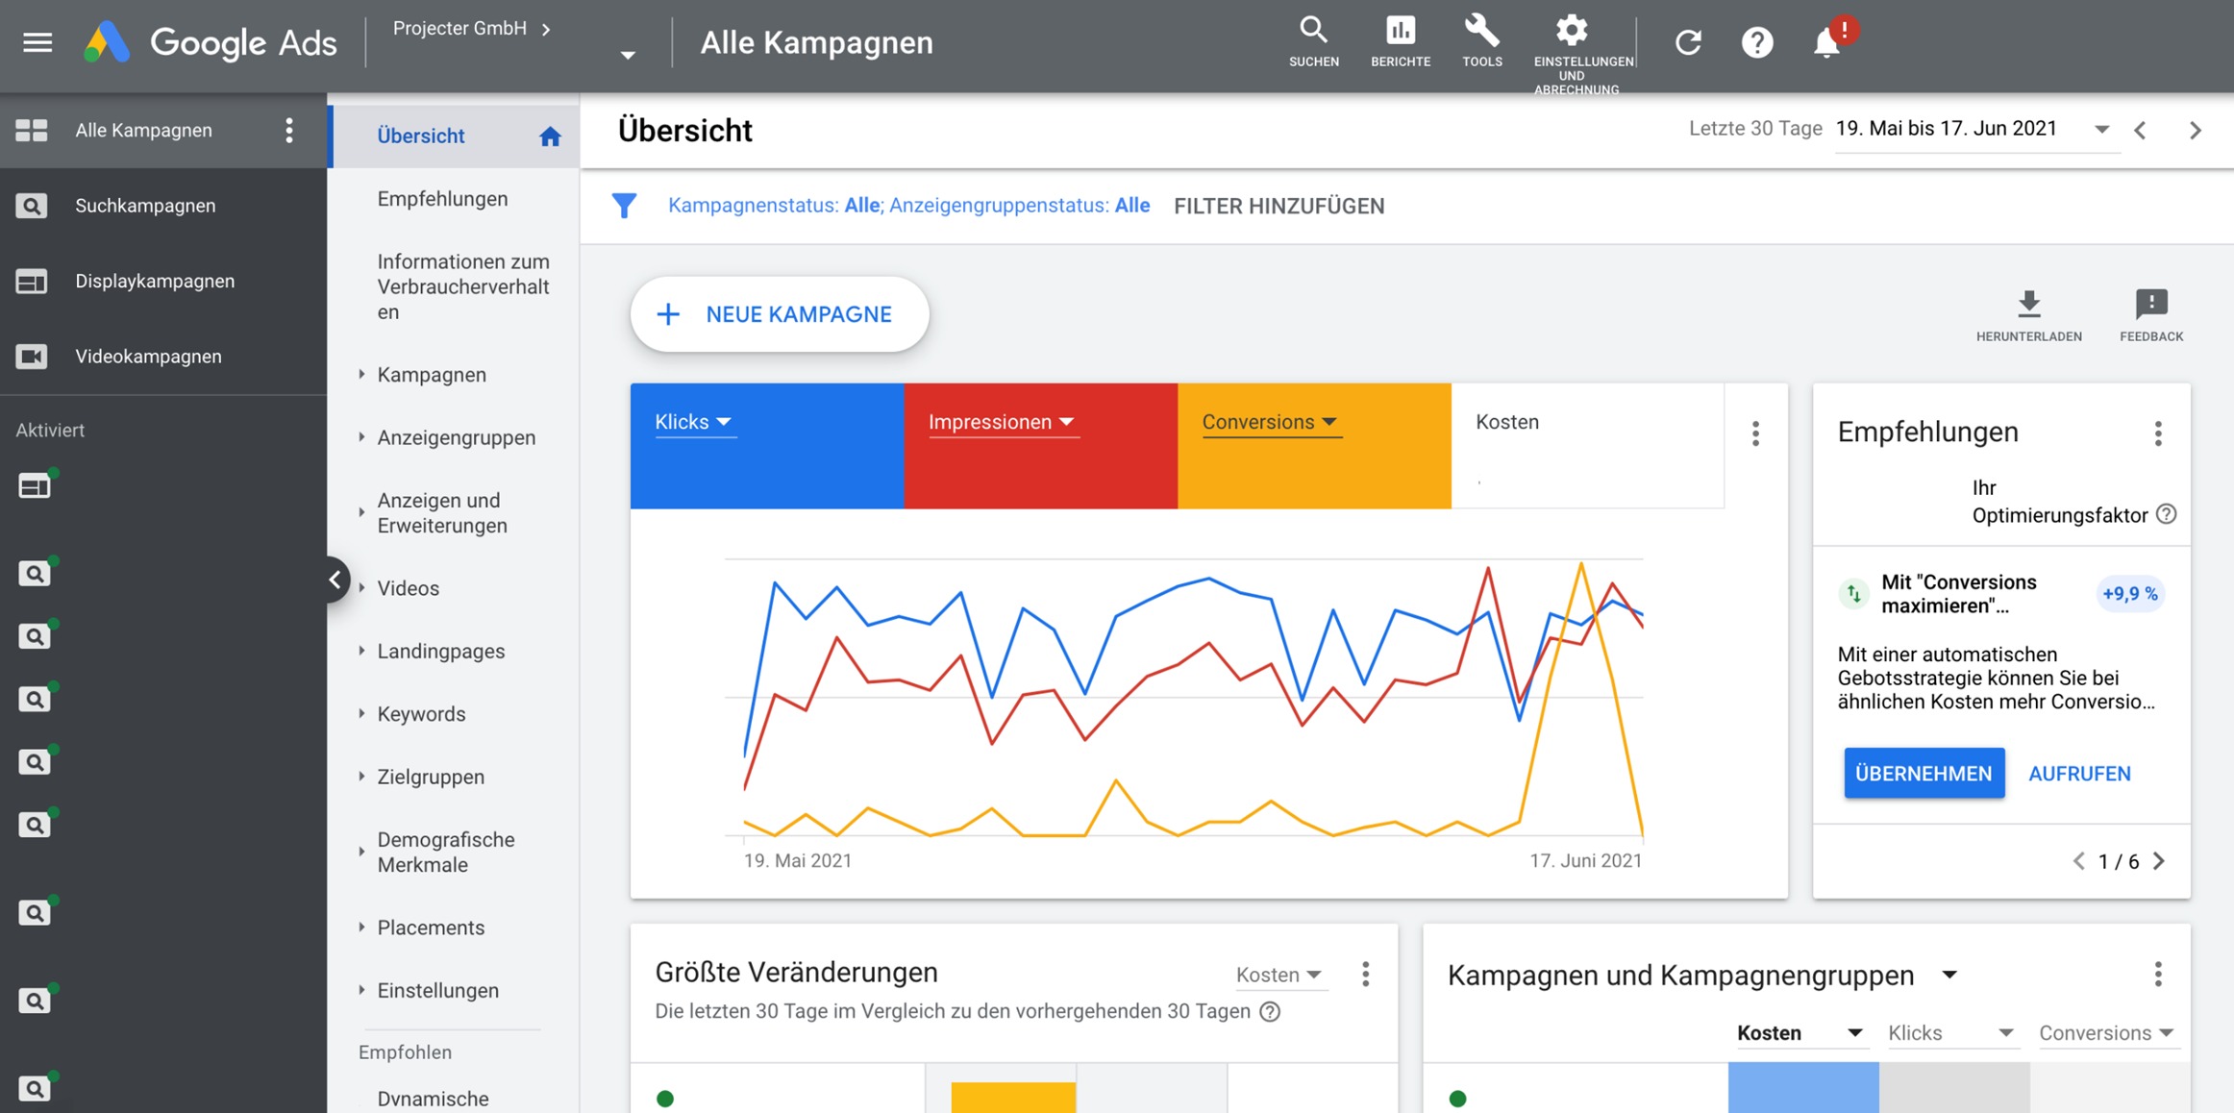
Task: Select the Übersicht menu item
Action: [454, 136]
